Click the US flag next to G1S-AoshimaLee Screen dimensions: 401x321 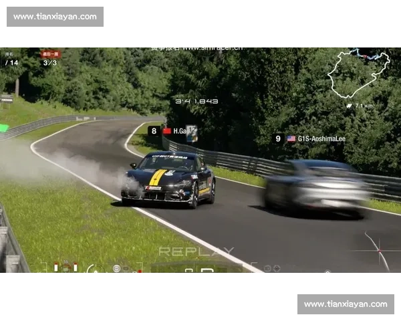point(291,138)
